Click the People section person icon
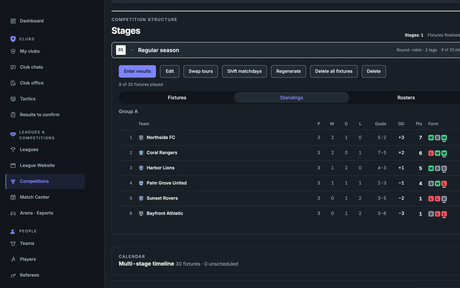Image resolution: width=460 pixels, height=288 pixels. click(13, 231)
